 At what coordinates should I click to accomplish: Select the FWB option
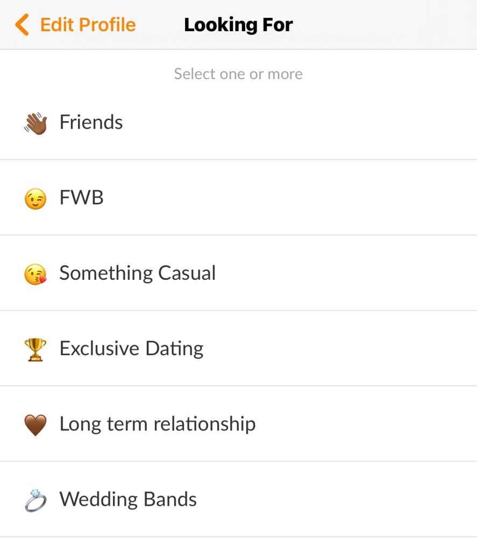click(81, 198)
